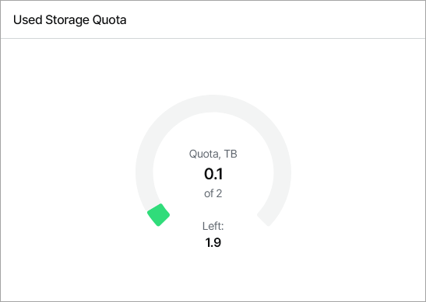Screen dimensions: 426x302
Task: Click the "TB" unit text inside gauge
Action: click(x=231, y=154)
